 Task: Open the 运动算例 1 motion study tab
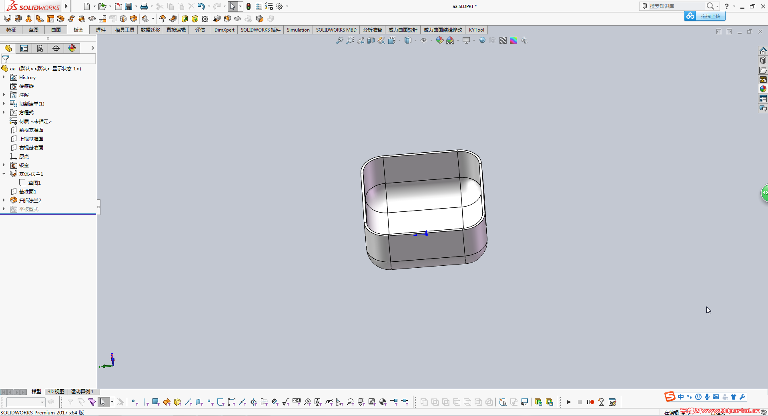(82, 392)
